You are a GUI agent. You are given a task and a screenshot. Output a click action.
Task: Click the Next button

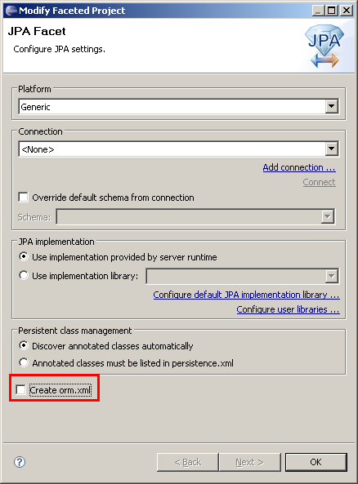(x=250, y=462)
